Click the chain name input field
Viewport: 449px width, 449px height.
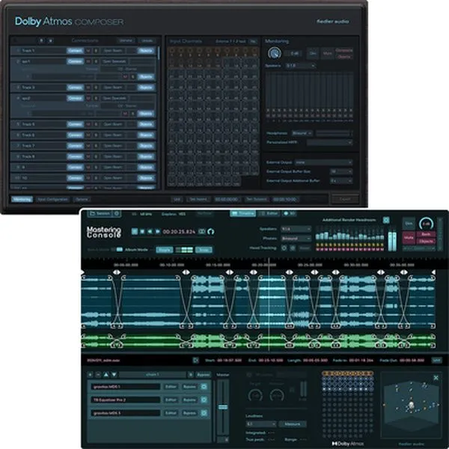(153, 375)
